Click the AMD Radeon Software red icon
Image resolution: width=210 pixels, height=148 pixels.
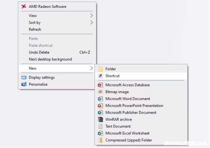24,7
